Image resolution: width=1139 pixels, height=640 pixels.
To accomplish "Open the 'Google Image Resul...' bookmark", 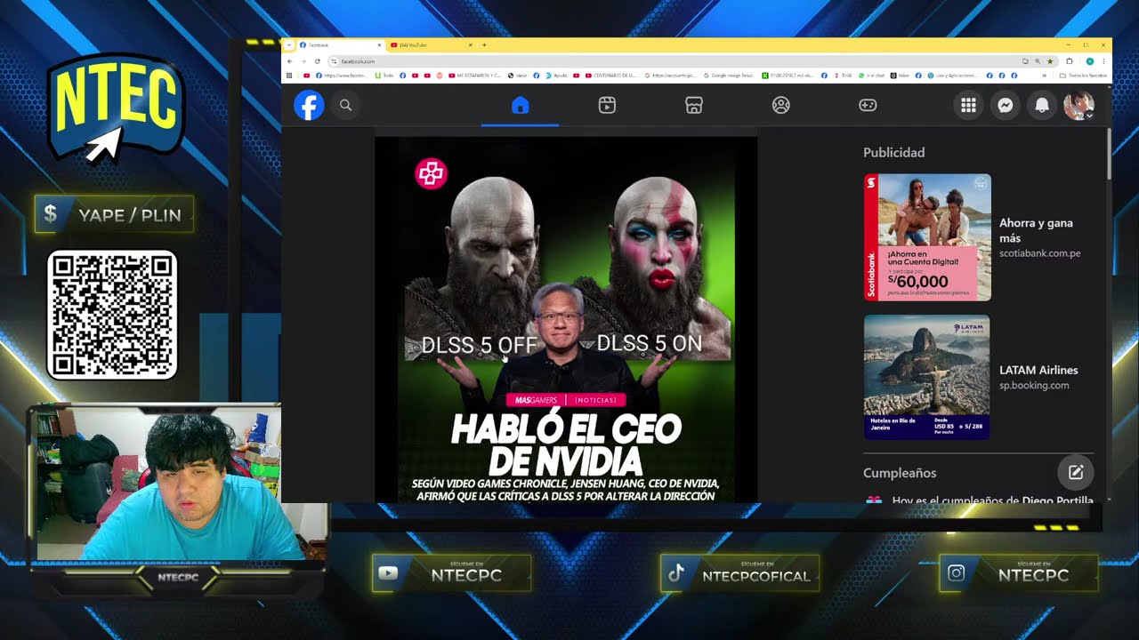I will pos(730,76).
